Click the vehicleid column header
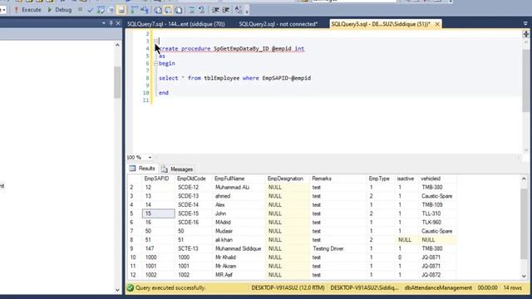Screen dimensions: 532x299 pos(437,179)
